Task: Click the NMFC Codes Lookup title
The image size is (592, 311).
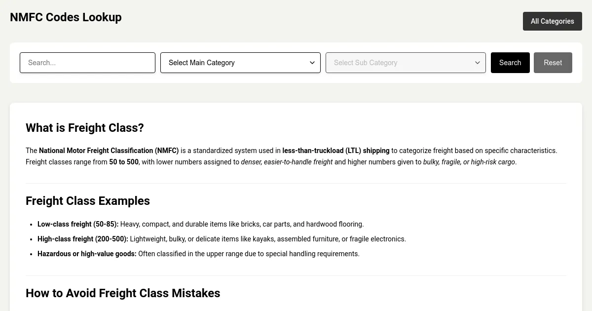Action: tap(66, 17)
